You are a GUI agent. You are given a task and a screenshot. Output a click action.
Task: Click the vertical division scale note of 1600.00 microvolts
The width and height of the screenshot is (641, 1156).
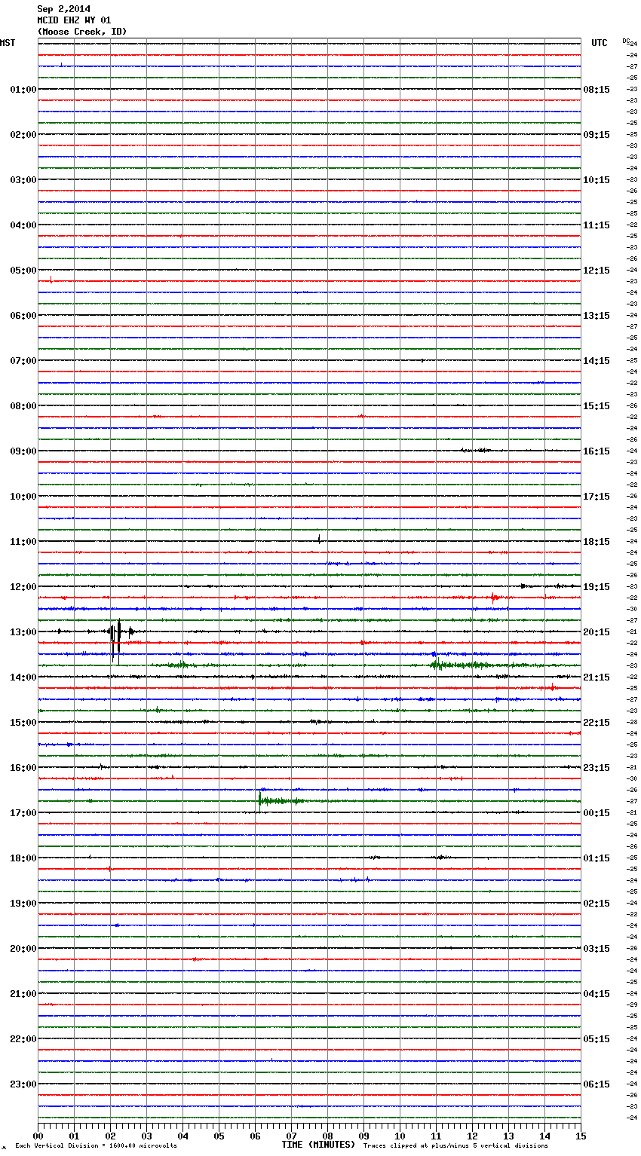click(96, 1146)
